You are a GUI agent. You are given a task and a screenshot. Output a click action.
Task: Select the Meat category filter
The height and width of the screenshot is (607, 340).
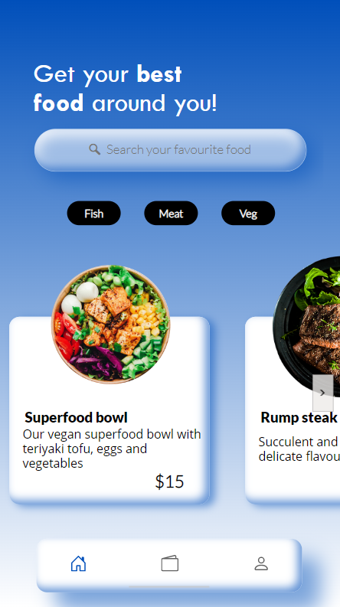click(x=171, y=213)
